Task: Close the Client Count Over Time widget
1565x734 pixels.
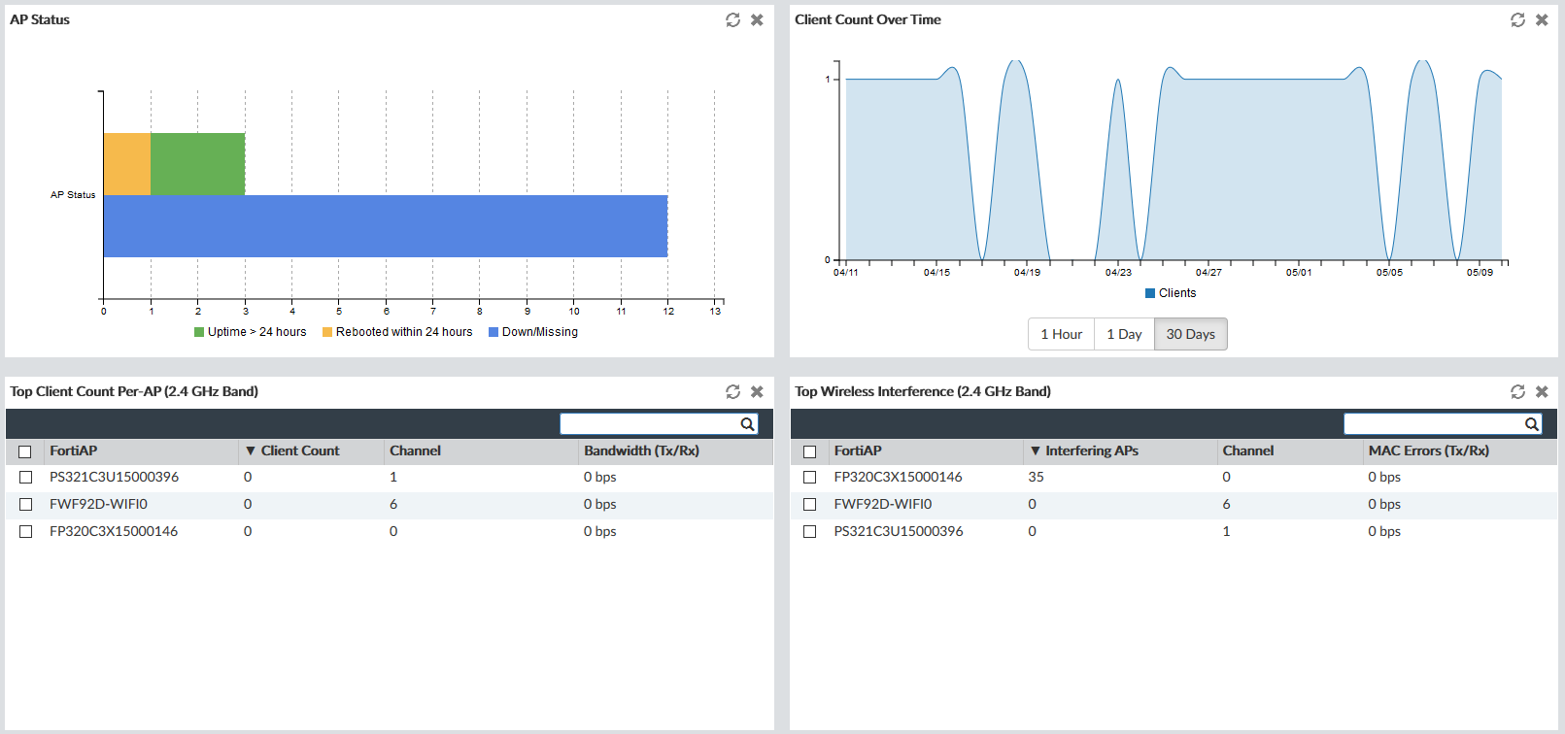Action: tap(1542, 19)
